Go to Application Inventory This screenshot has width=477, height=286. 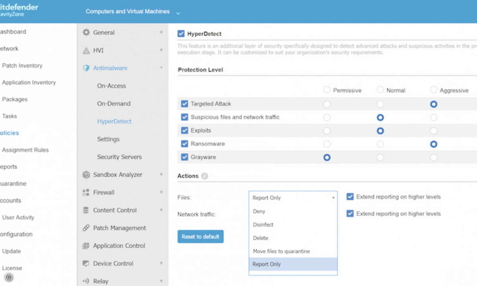(x=29, y=83)
